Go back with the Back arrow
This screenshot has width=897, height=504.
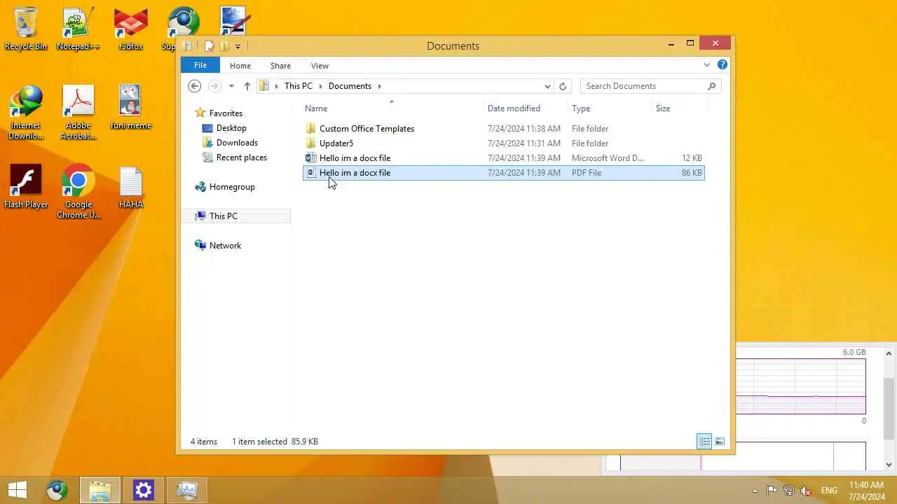(x=195, y=86)
